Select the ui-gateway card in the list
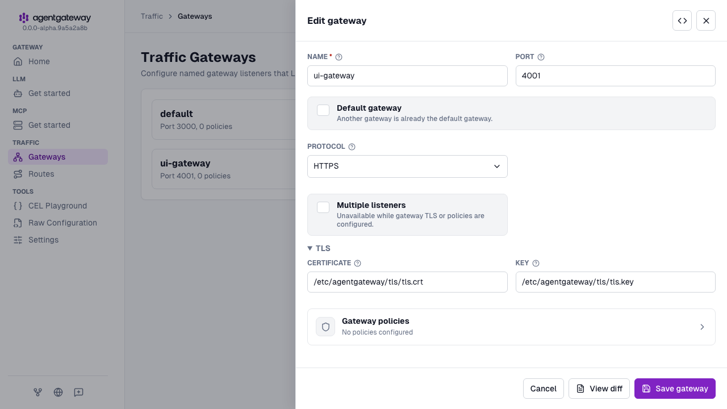Viewport: 727px width, 409px height. 224,169
